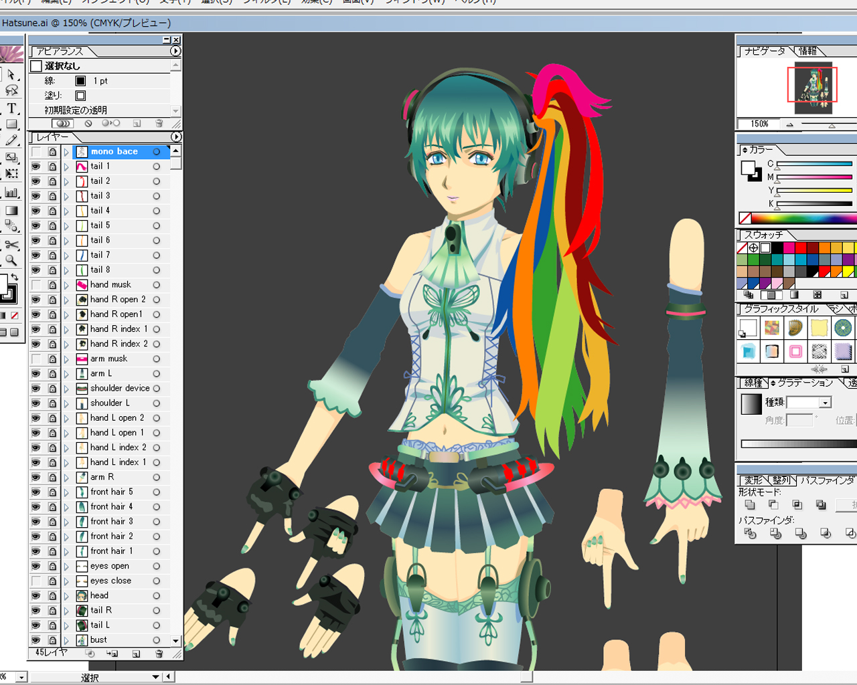Click first shape mode icon in Pathfinder

tap(750, 504)
